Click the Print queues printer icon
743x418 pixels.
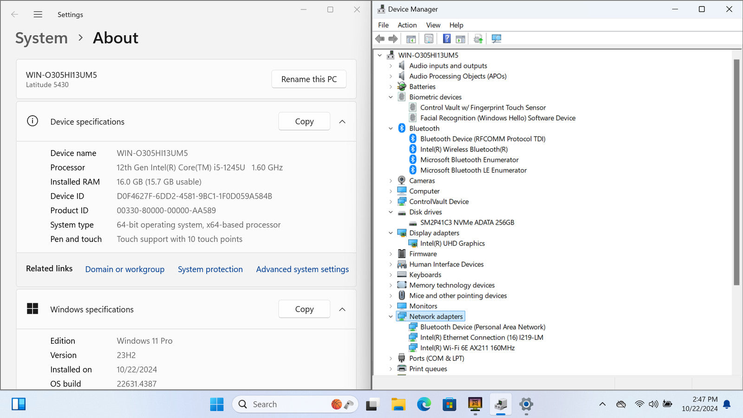coord(402,369)
